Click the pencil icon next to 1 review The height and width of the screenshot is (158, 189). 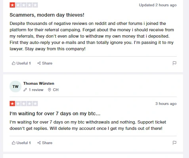(x=25, y=90)
